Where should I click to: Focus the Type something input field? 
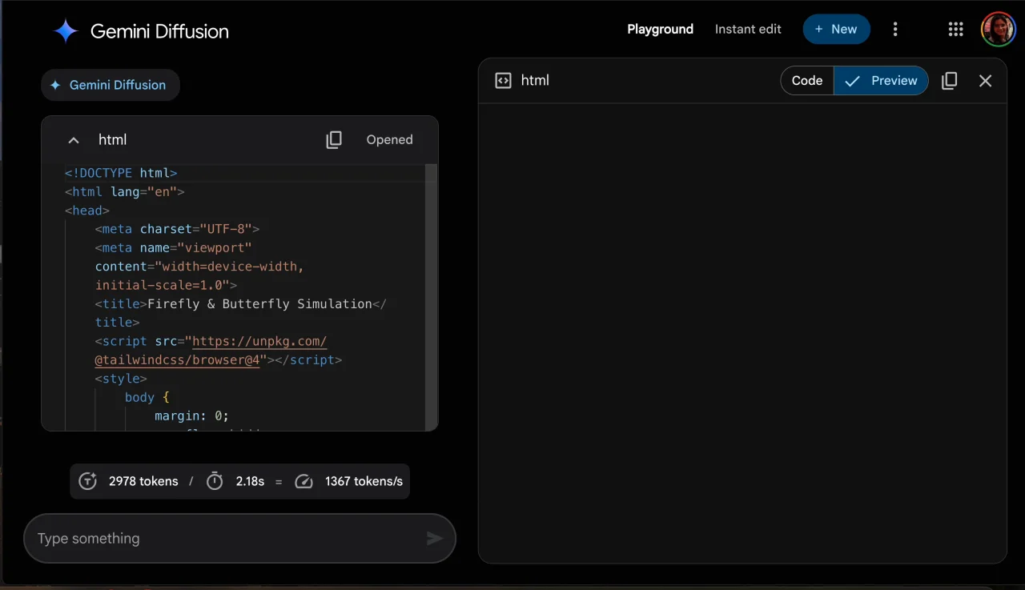point(224,539)
